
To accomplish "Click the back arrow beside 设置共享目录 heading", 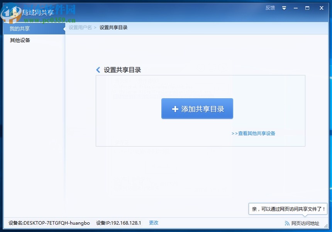I will tap(98, 70).
